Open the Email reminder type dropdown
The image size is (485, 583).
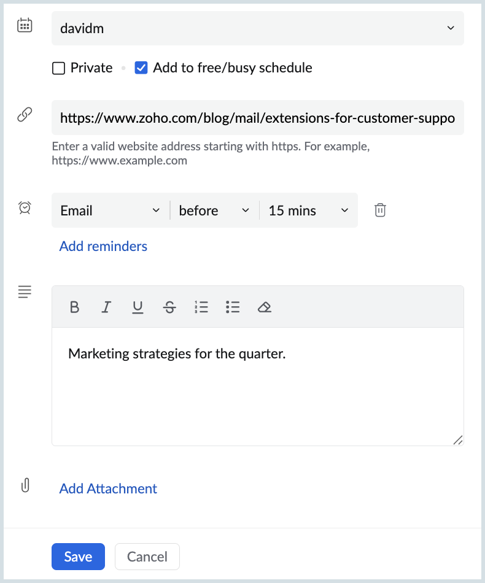tap(111, 210)
